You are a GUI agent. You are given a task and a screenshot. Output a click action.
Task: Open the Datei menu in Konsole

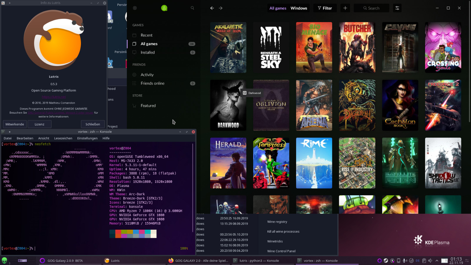[8, 138]
